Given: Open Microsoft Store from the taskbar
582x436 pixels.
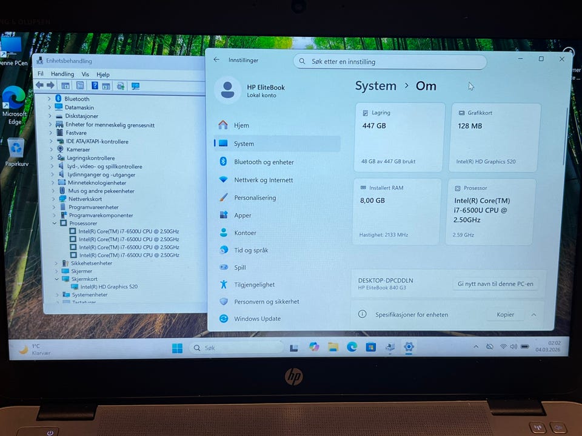Looking at the screenshot, I should tap(370, 347).
